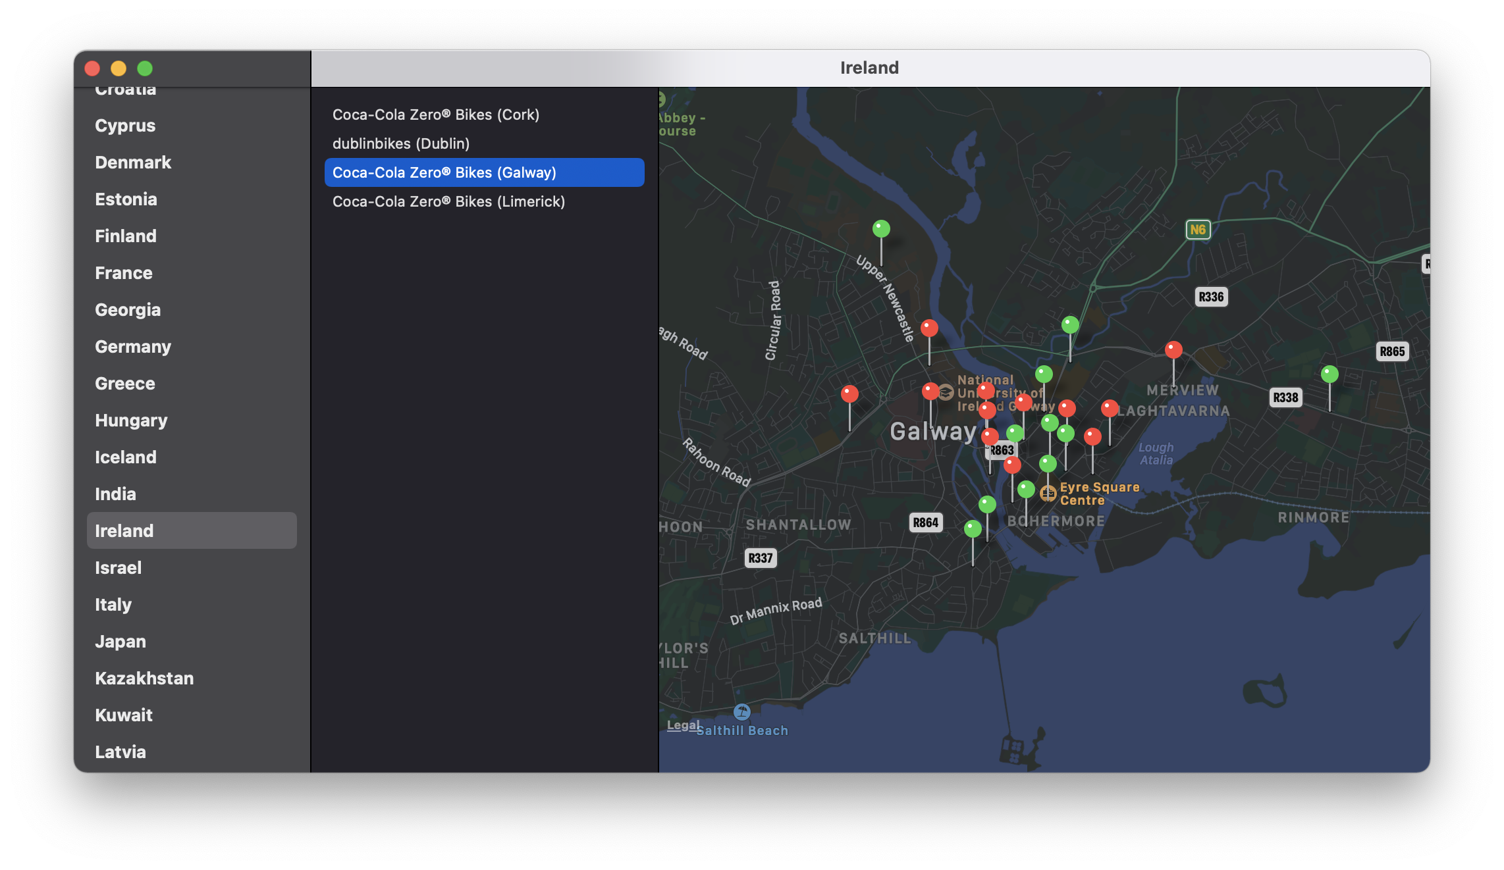Click the R864 road badge
The width and height of the screenshot is (1504, 870).
point(925,523)
